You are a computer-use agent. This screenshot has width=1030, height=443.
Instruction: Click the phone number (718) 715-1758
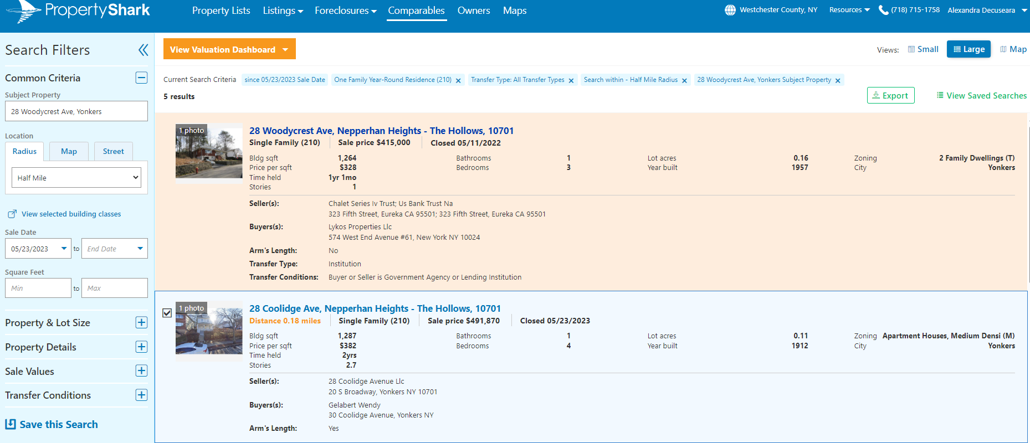tap(915, 10)
